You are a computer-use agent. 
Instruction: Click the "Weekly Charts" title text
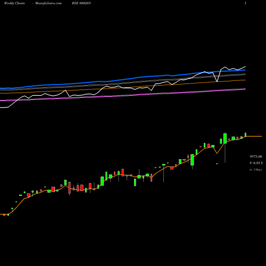[x=14, y=3]
